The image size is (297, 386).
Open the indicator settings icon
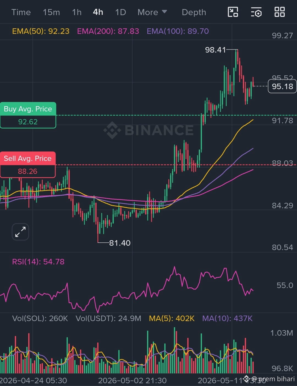[256, 12]
